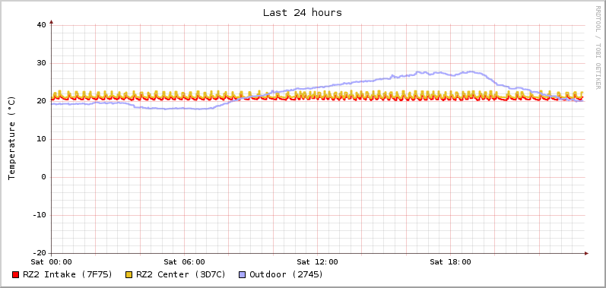Viewport: 606px width, 288px height.
Task: Click the Sat 00:00 time axis label
Action: coord(52,262)
